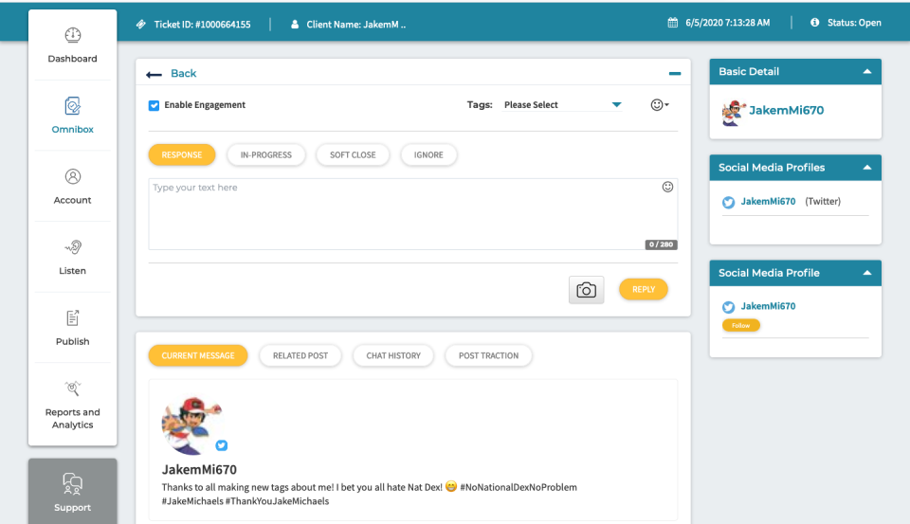
Task: Open the Support chat icon
Action: pyautogui.click(x=73, y=483)
